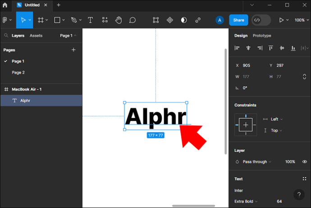Expand the Pen tool dropdown arrow
Image resolution: width=311 pixels, height=208 pixels.
(x=80, y=20)
